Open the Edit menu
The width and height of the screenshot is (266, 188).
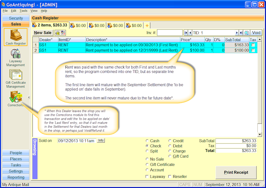13,11
